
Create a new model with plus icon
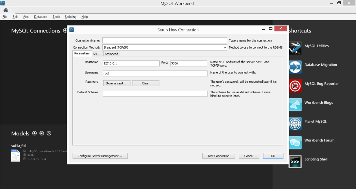pos(34,133)
